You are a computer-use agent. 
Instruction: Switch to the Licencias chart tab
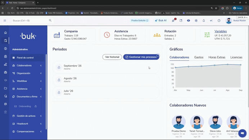(236, 57)
